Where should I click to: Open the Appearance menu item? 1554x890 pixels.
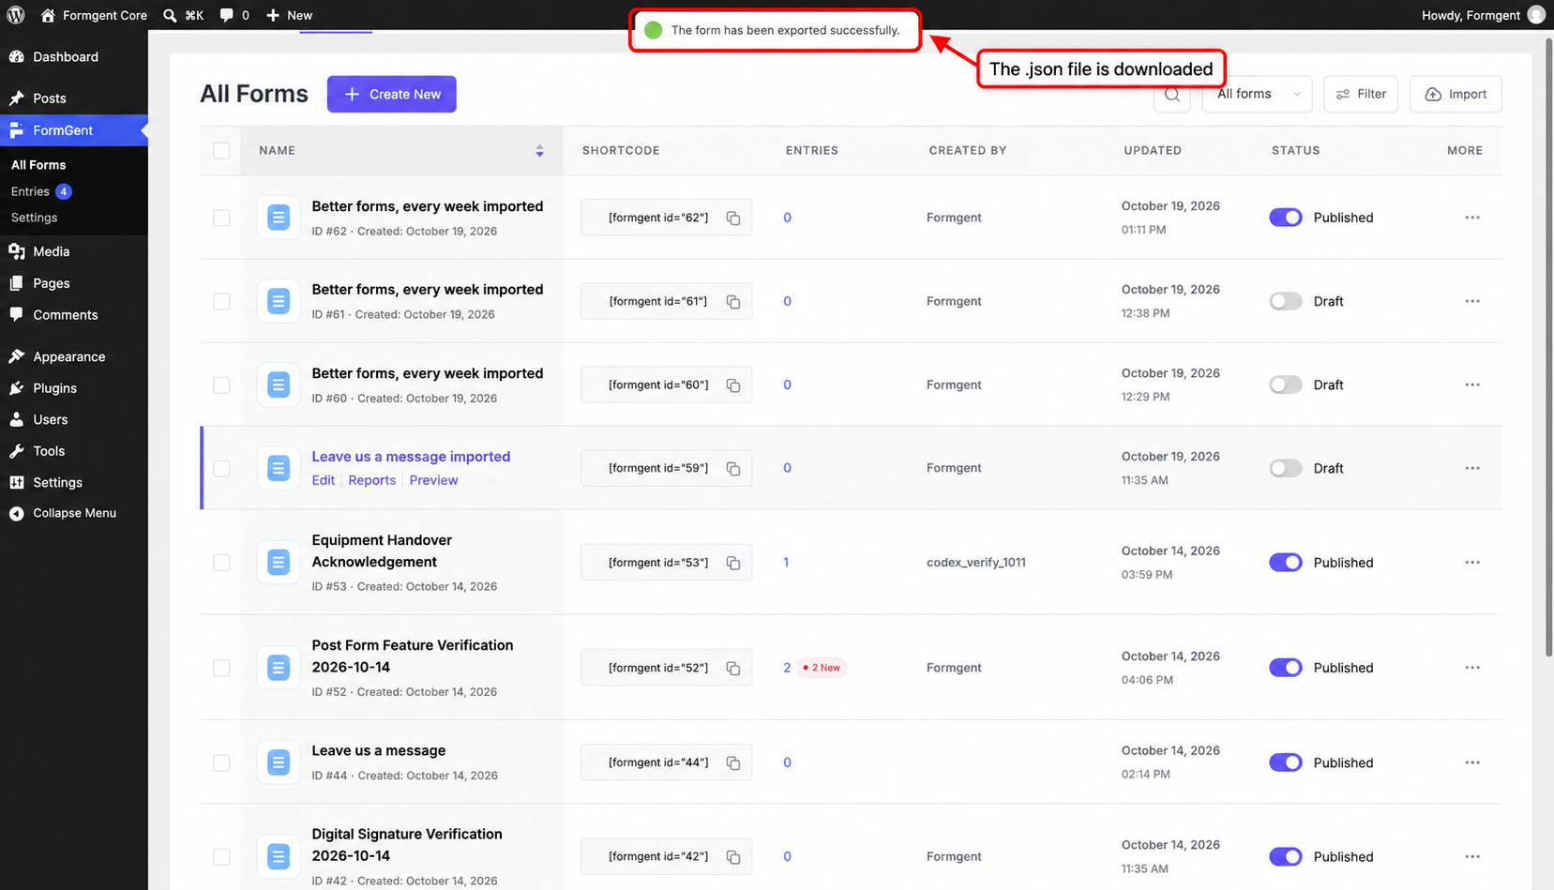74,357
